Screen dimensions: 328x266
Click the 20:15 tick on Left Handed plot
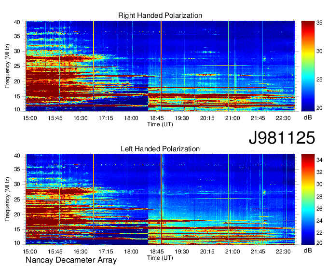207,252
